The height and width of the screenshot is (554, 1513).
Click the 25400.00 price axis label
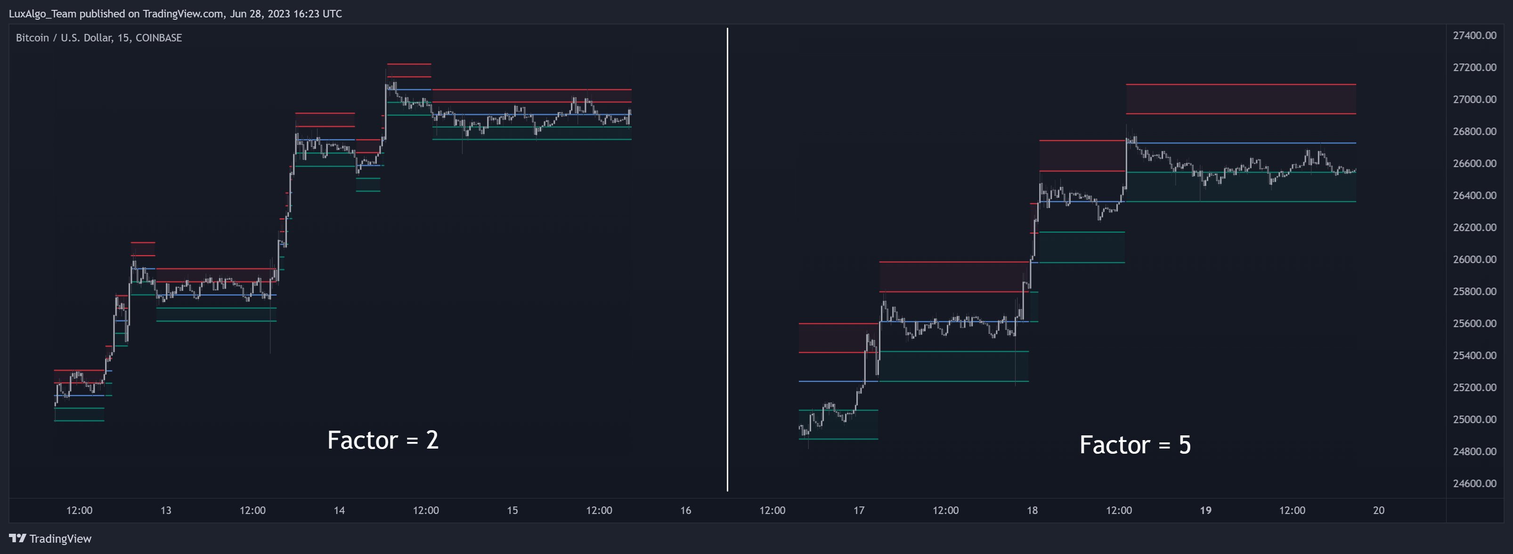coord(1474,355)
